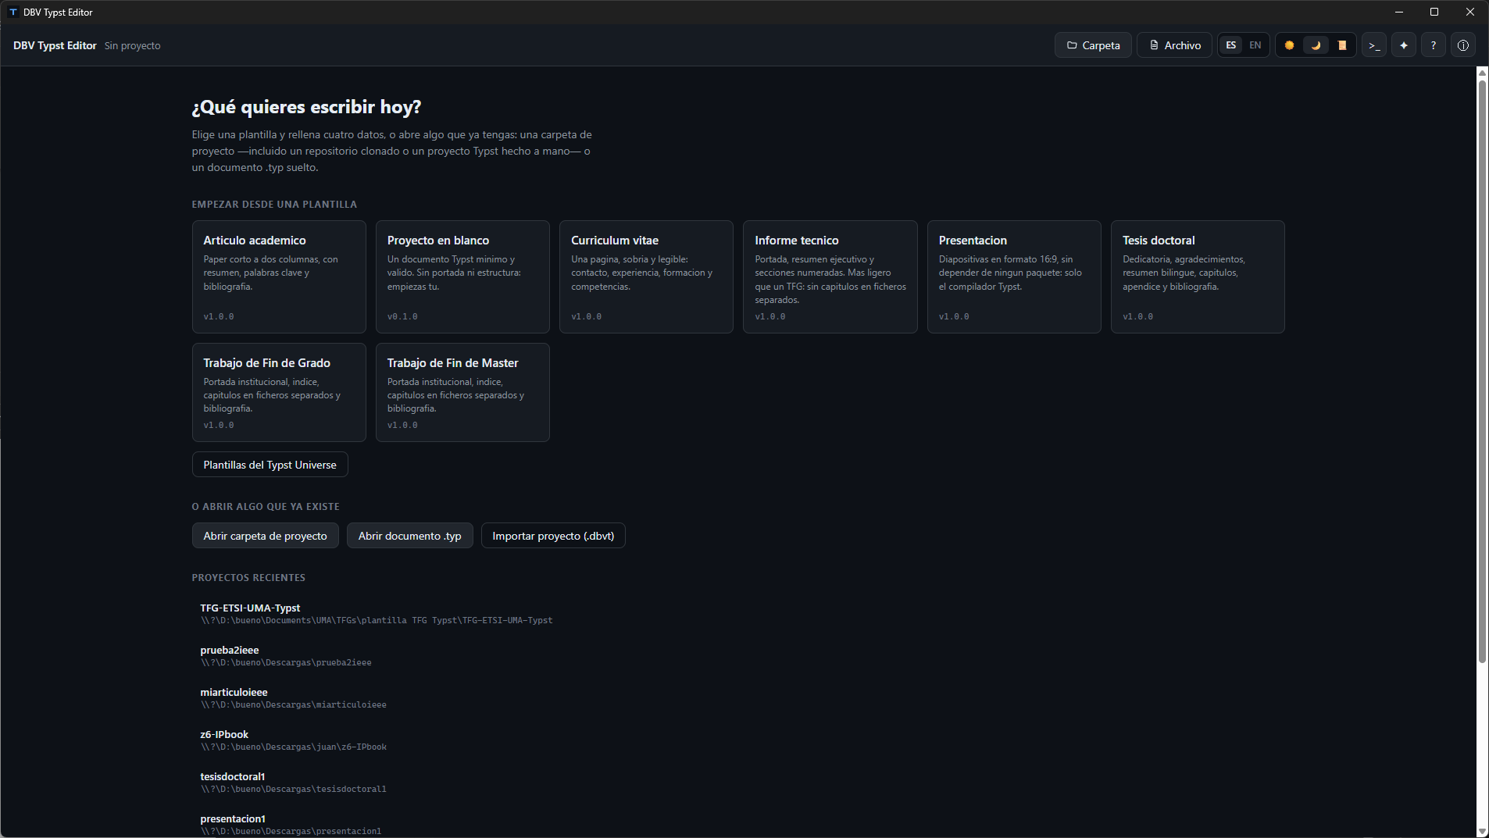
Task: Choose the Proyecto en blanco template
Action: [462, 276]
